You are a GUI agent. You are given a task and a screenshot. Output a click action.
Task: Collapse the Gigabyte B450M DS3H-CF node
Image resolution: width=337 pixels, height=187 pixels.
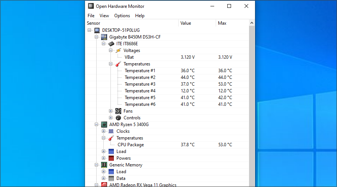97,37
